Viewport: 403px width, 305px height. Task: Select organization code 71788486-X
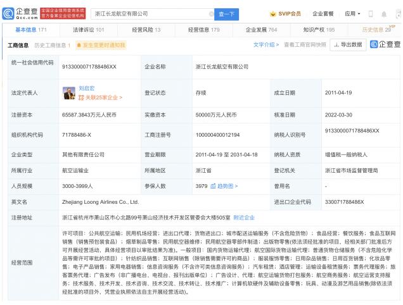tap(77, 135)
